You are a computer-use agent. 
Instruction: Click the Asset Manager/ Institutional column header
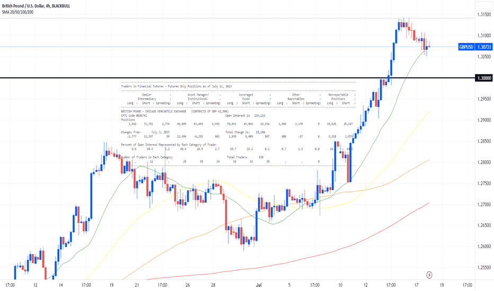tap(198, 97)
